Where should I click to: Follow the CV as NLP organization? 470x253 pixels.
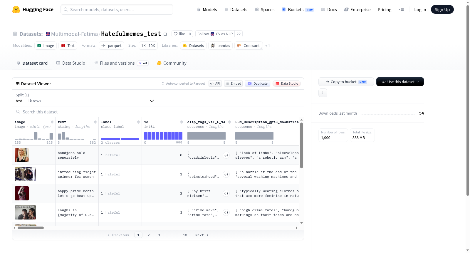215,34
